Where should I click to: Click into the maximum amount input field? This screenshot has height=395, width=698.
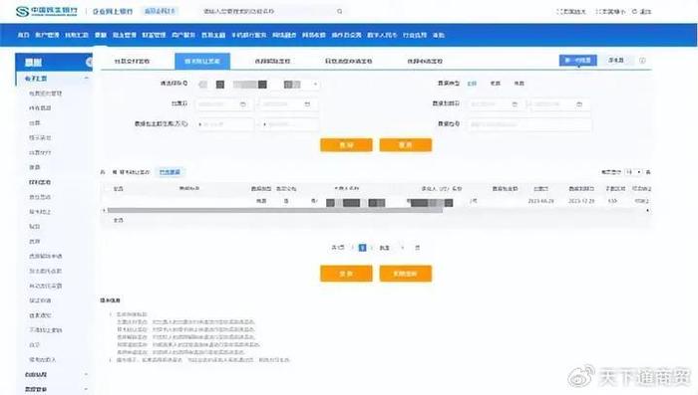click(290, 124)
